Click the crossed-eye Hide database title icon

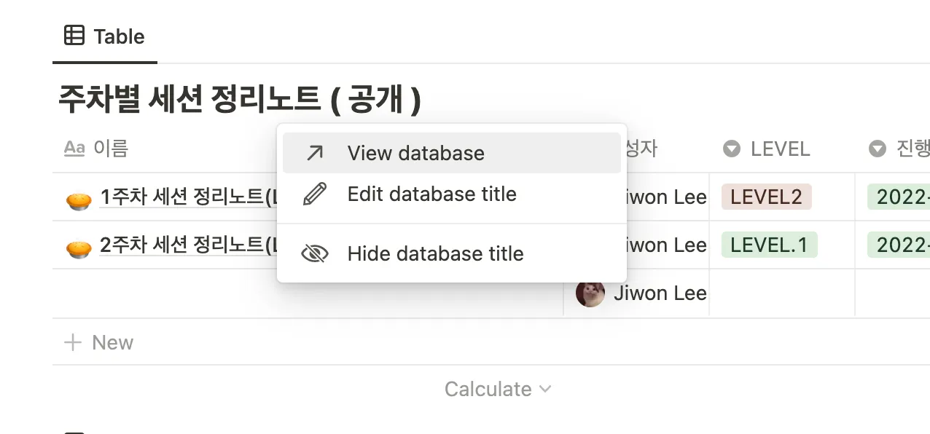coord(315,253)
